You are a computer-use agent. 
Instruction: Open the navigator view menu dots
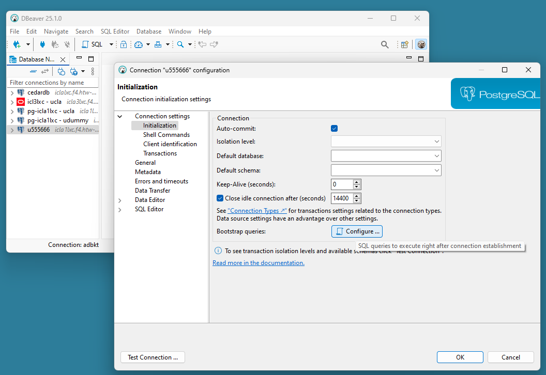93,71
